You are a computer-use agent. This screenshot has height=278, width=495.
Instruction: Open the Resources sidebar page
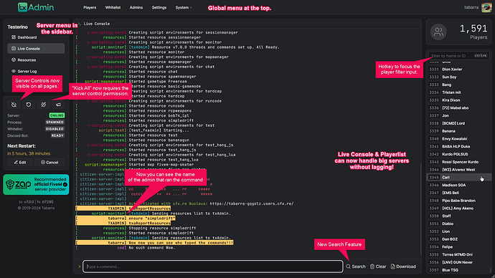(36, 60)
